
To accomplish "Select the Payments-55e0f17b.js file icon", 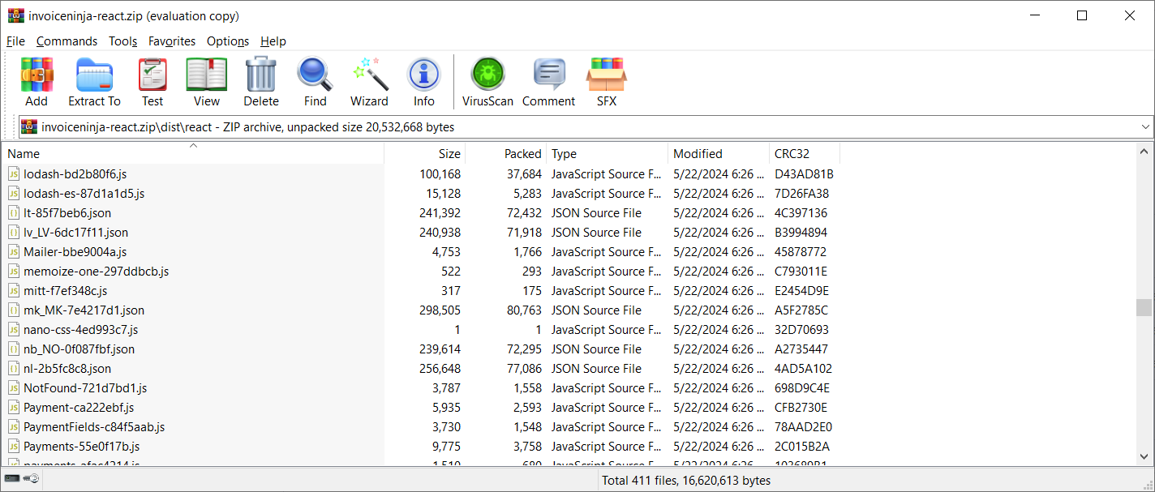I will click(x=14, y=446).
